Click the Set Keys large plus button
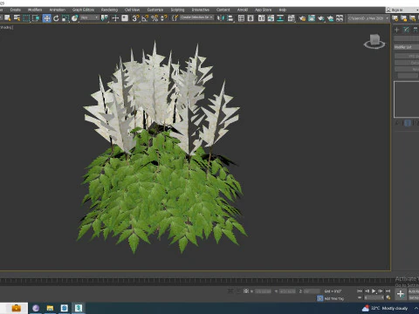This screenshot has width=419, height=314. [401, 294]
